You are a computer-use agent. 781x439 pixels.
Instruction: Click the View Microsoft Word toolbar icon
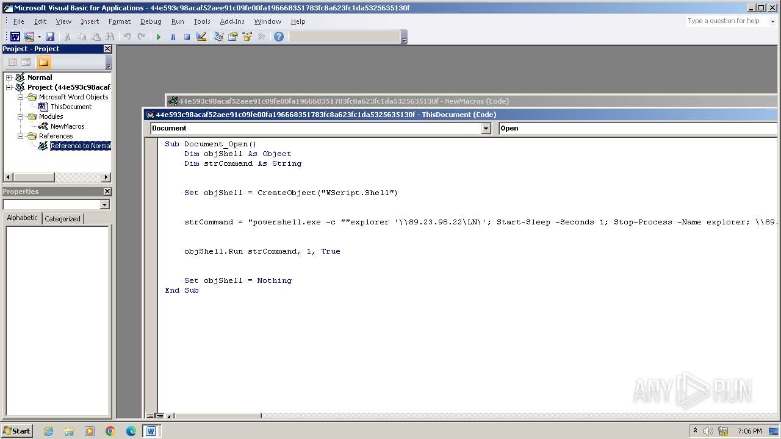click(15, 37)
